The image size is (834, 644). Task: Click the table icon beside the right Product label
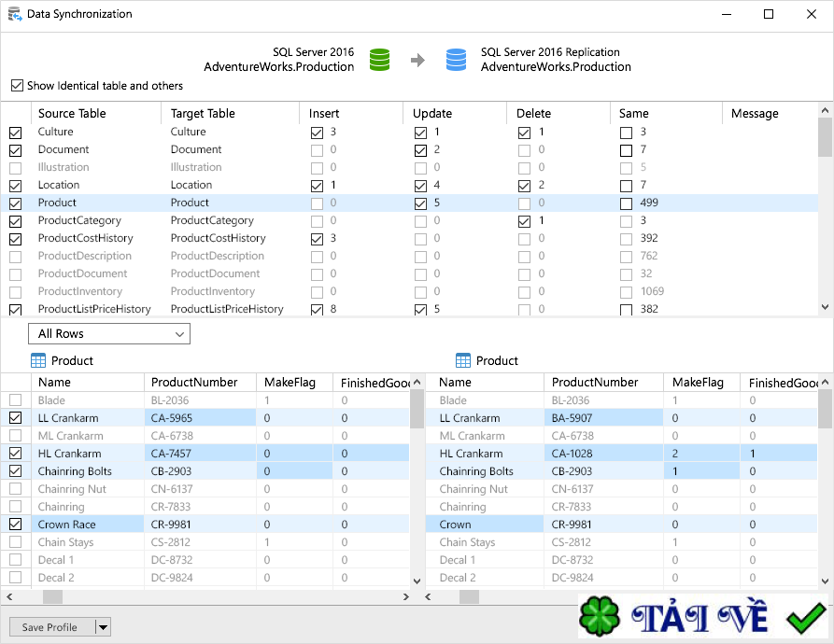(463, 361)
